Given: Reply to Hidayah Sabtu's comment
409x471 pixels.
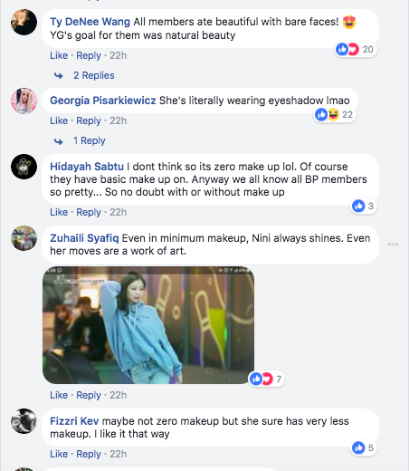Looking at the screenshot, I should (89, 212).
